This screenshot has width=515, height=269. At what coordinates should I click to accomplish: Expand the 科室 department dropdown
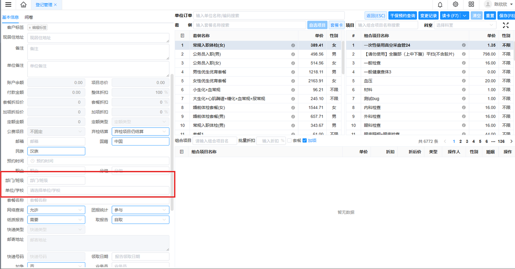point(465,25)
